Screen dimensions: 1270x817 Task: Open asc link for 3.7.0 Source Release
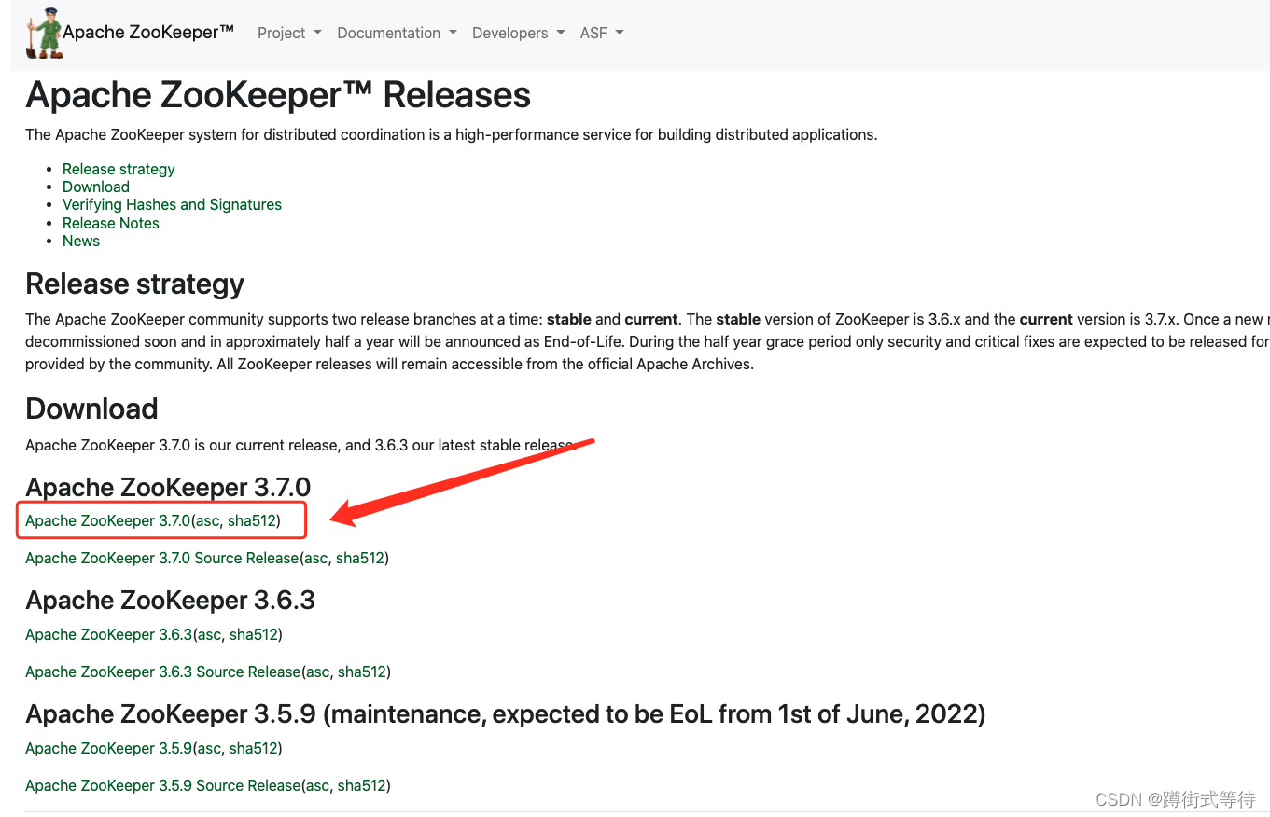click(x=315, y=558)
